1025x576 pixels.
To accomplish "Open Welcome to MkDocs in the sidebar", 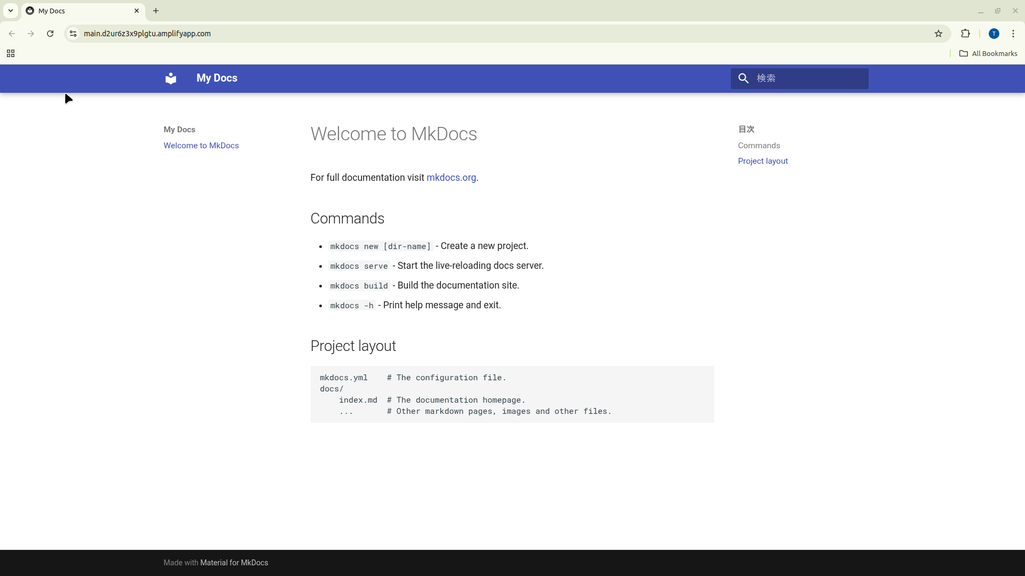I will pos(201,145).
